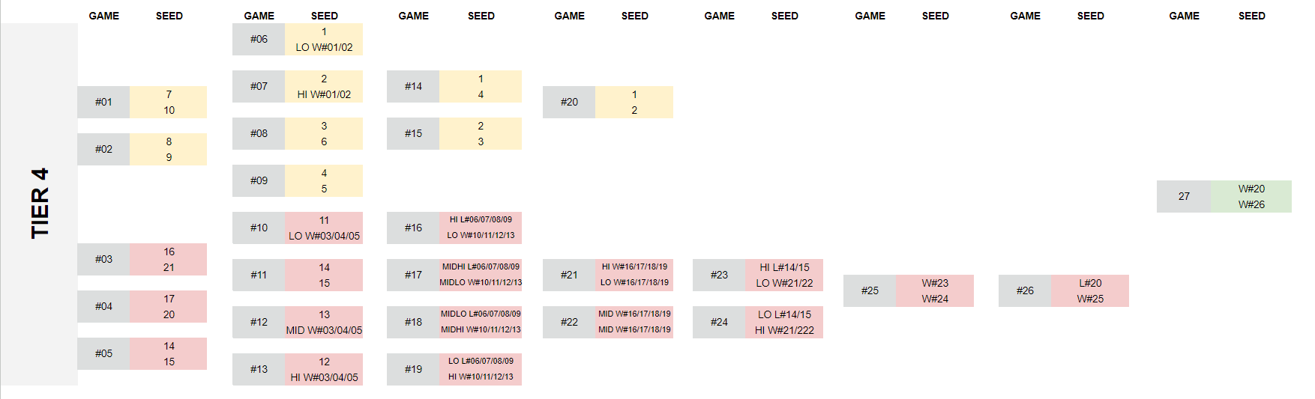Select game cell #14
This screenshot has height=399, width=1315.
[413, 86]
